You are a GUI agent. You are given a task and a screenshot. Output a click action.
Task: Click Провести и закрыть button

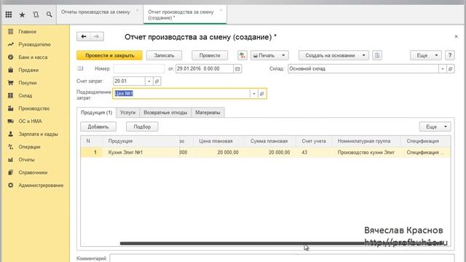(x=110, y=55)
